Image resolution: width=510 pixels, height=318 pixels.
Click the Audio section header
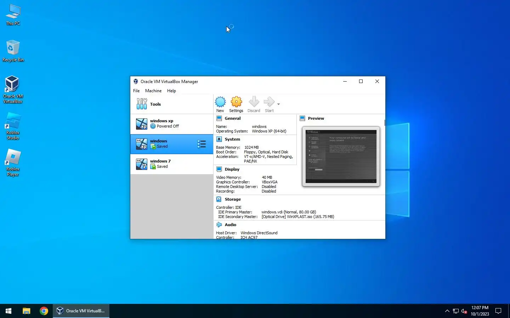(230, 225)
